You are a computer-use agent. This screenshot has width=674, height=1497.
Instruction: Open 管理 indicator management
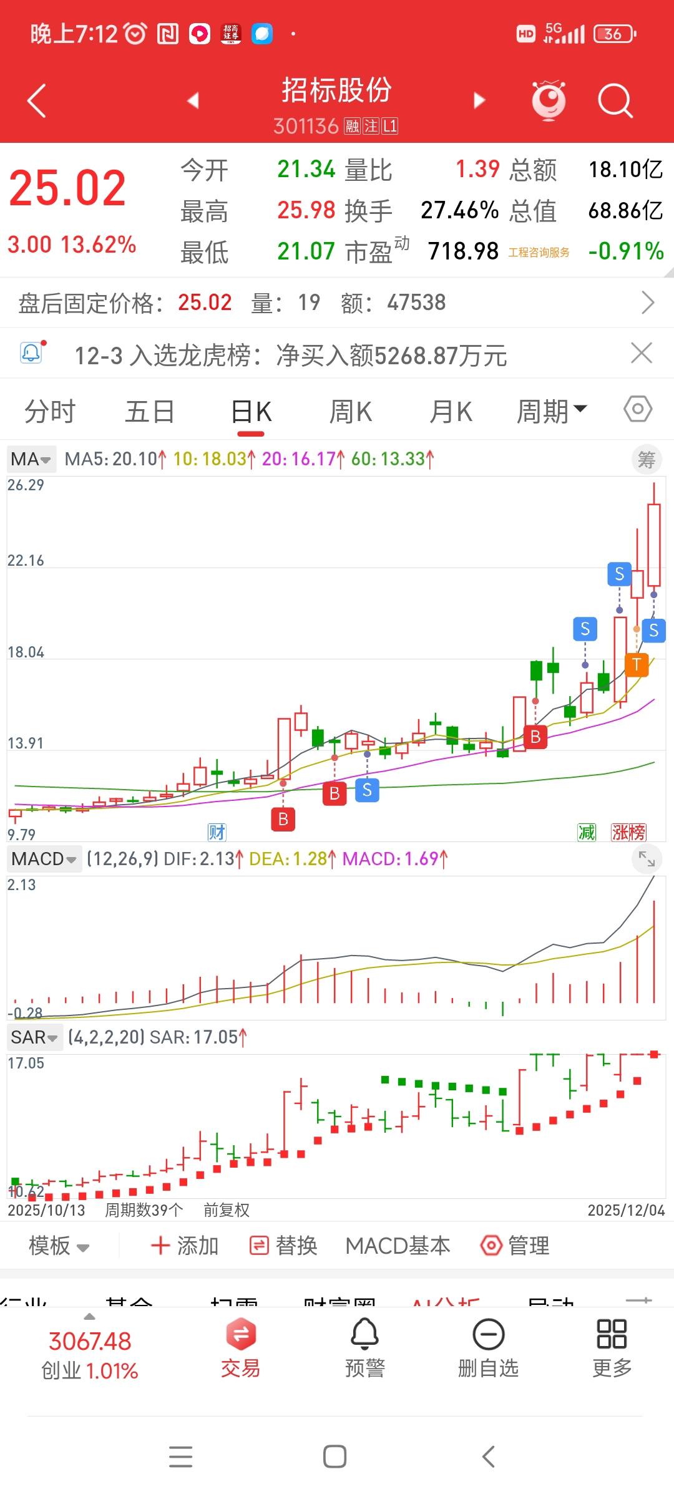click(515, 1246)
